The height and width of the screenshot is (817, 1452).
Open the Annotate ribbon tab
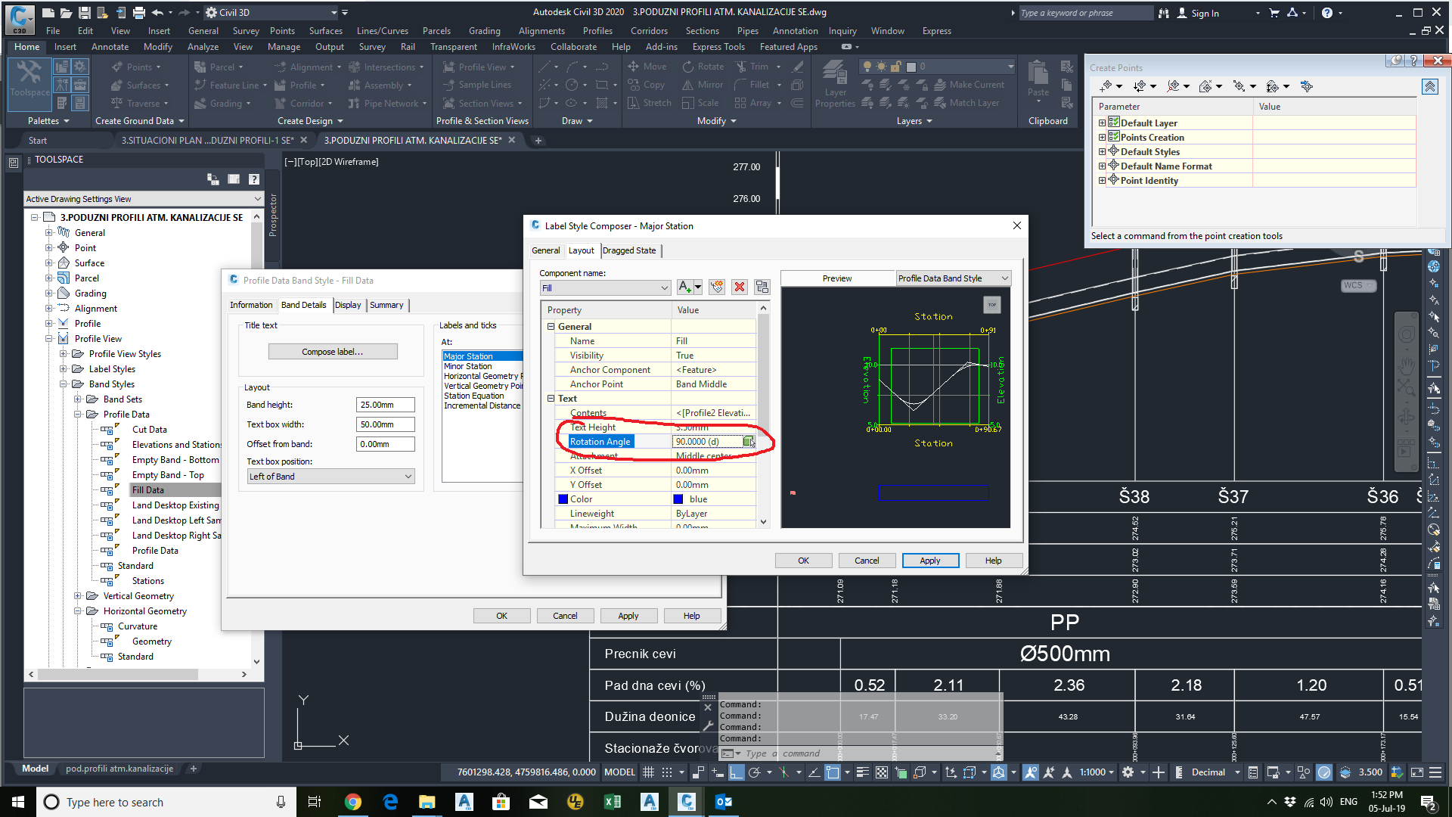tap(110, 46)
